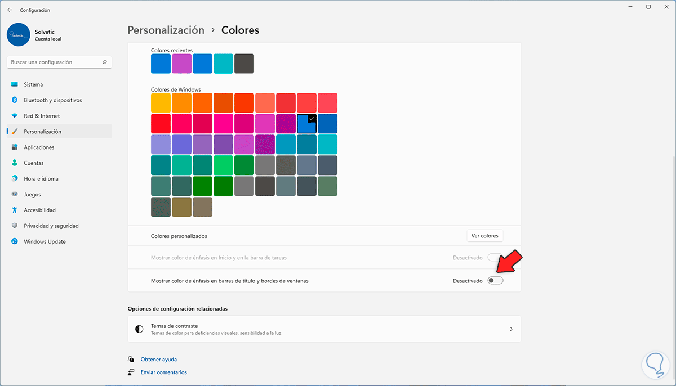Open Accesibilidad settings
This screenshot has width=676, height=386.
[39, 210]
